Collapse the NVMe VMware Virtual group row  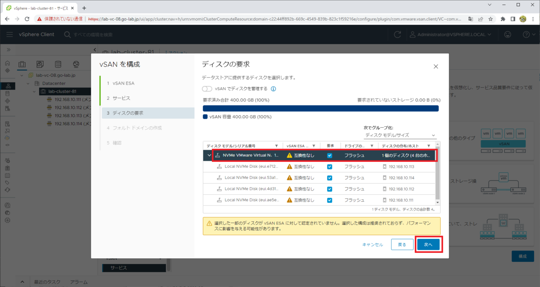coord(209,155)
